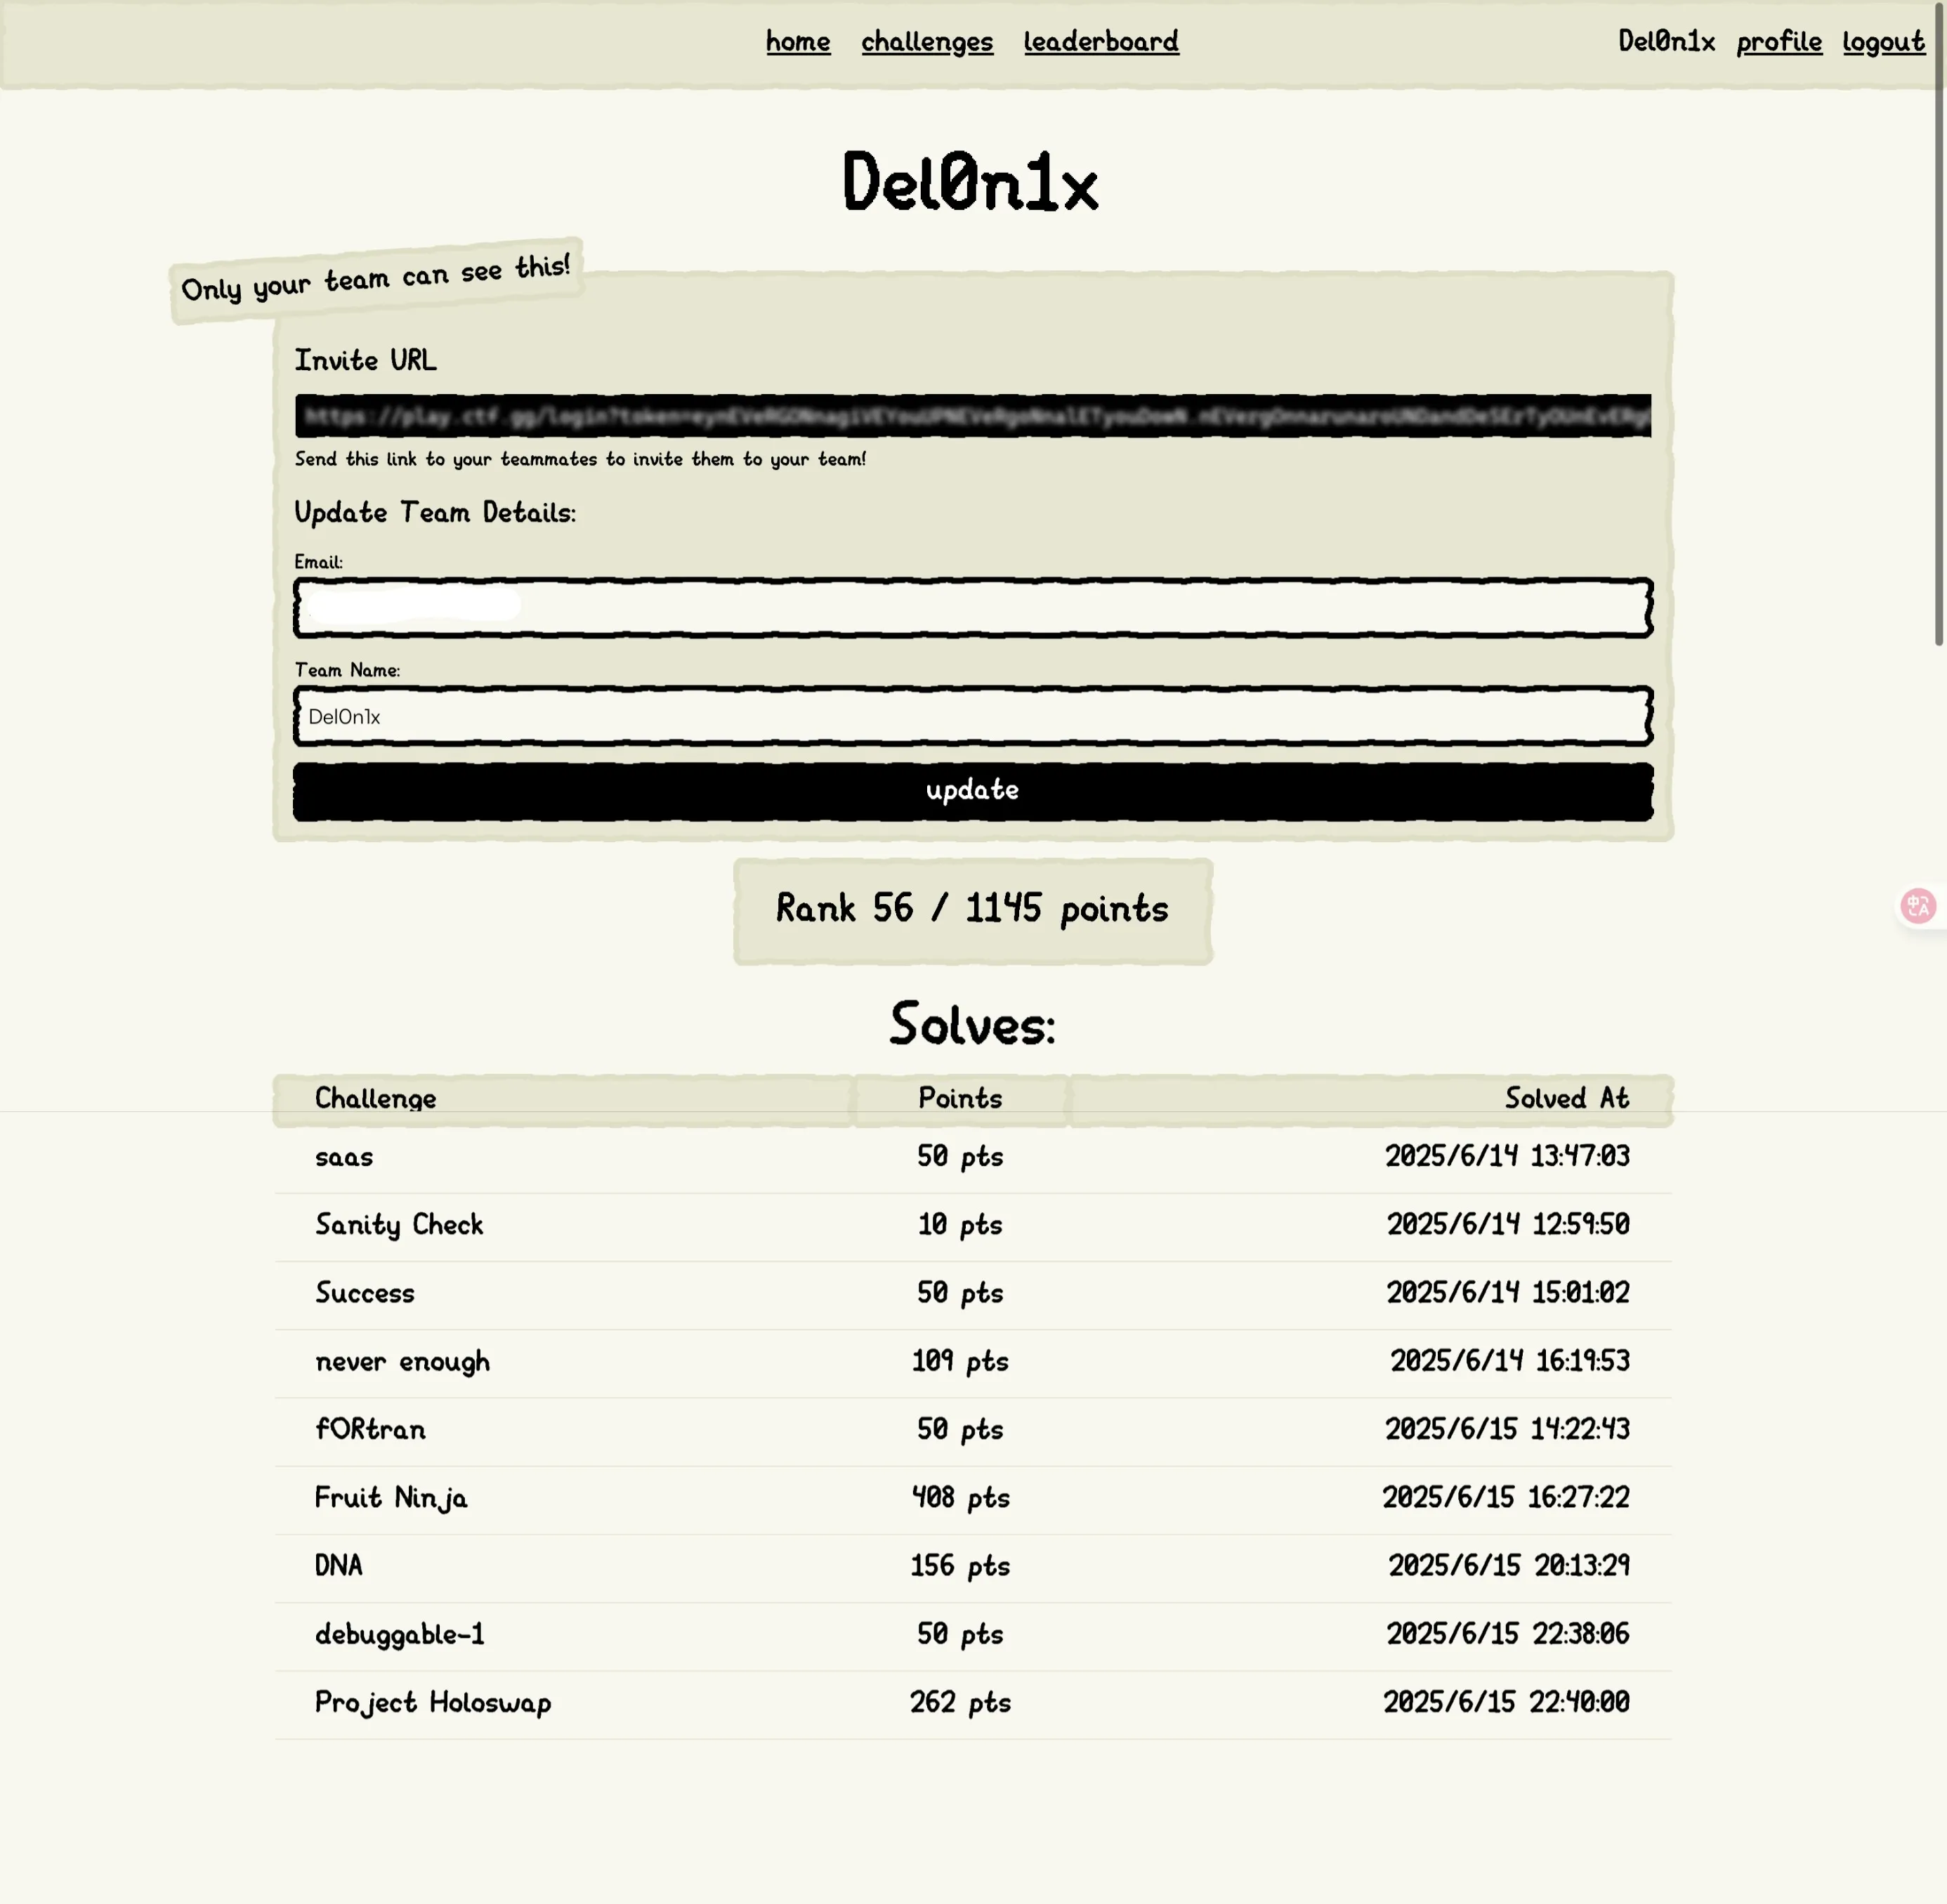Click the never enough challenge entry
The width and height of the screenshot is (1947, 1904).
402,1362
